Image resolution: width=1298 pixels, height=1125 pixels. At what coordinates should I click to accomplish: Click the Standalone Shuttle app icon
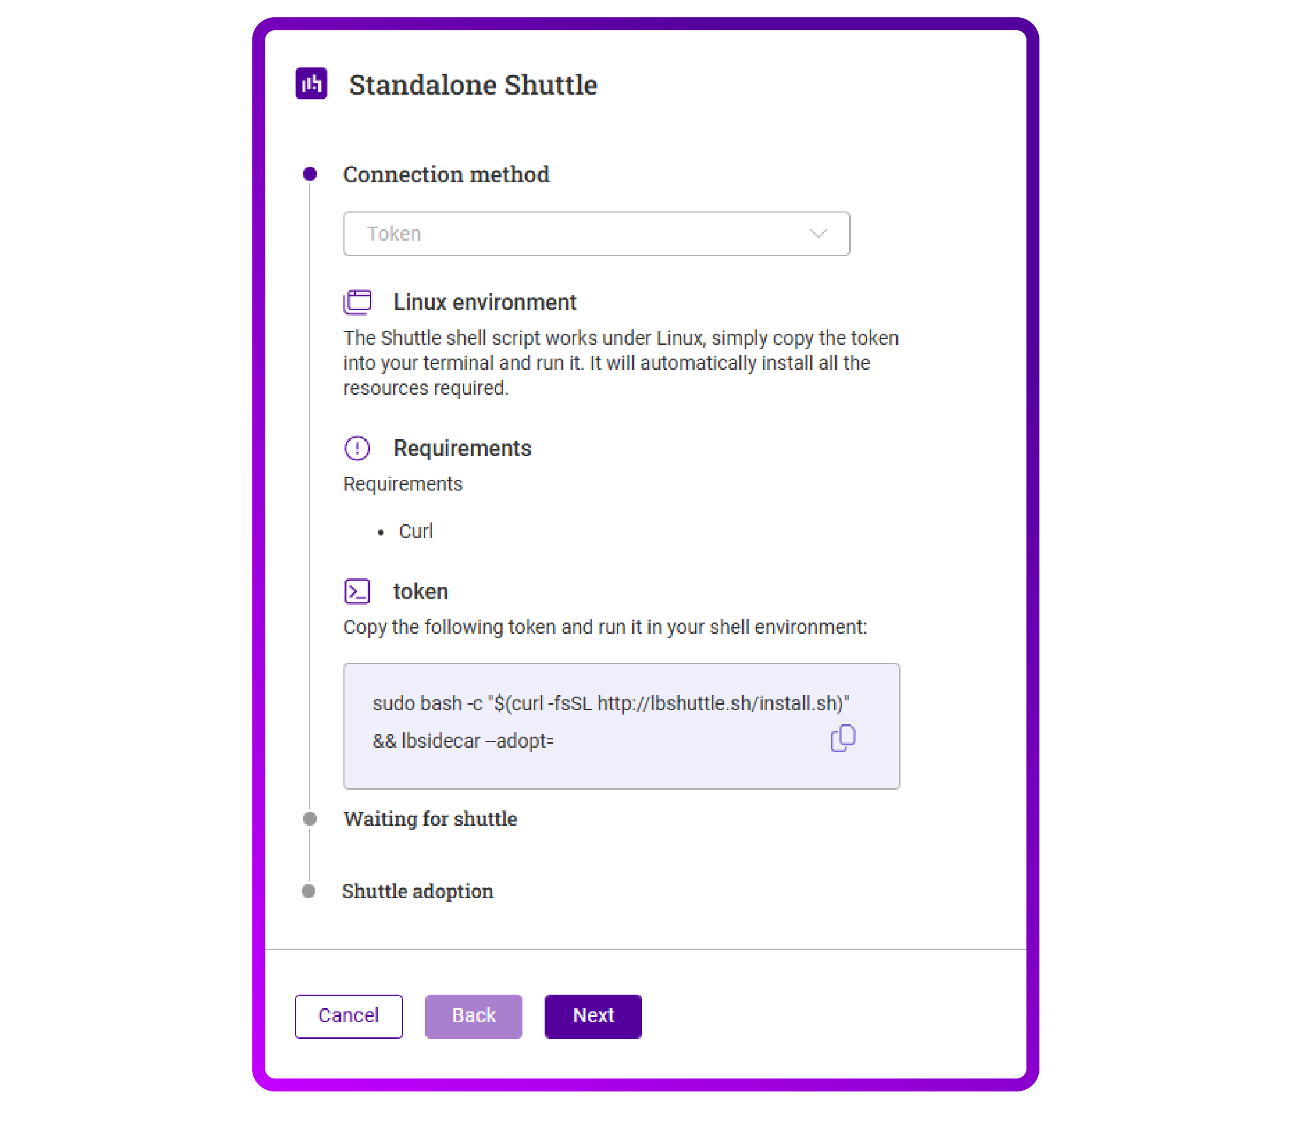(312, 83)
